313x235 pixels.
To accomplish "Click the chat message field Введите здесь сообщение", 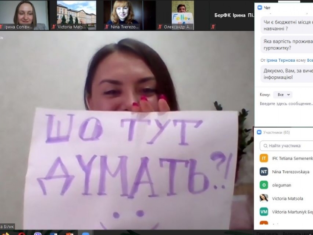I will 286,104.
